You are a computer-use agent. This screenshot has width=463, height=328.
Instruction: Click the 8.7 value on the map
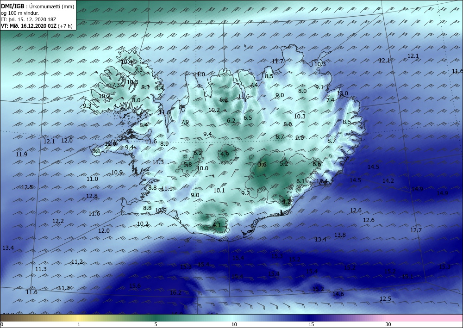[332, 141]
